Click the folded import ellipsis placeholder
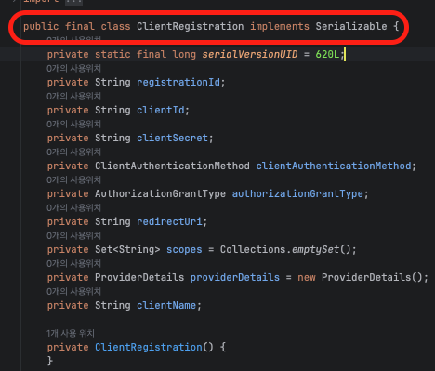 [73, 2]
